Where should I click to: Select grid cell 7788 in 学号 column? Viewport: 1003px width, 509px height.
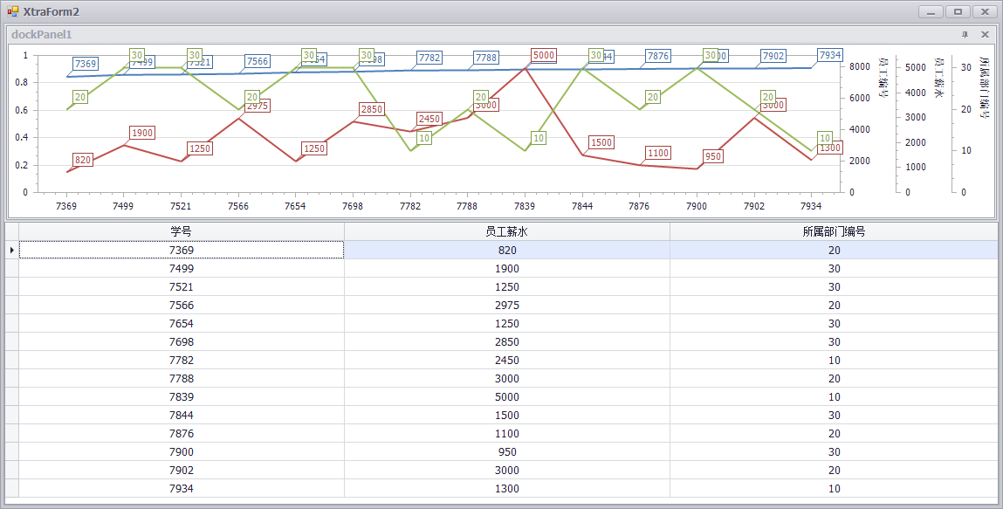click(x=181, y=379)
